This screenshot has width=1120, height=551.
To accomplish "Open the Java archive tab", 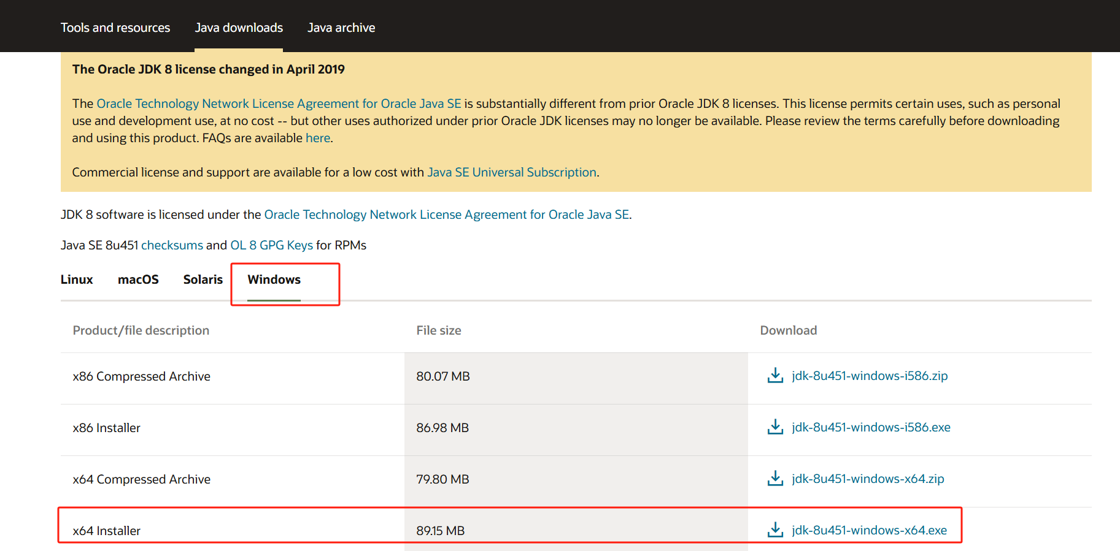I will pos(341,28).
